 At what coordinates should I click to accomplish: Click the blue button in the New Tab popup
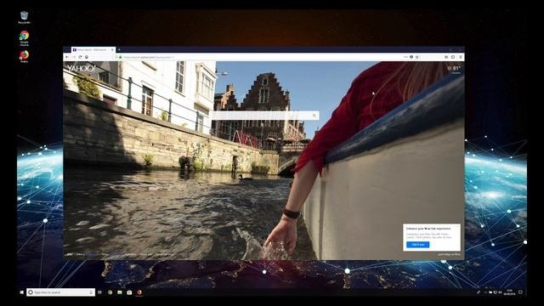click(x=417, y=245)
